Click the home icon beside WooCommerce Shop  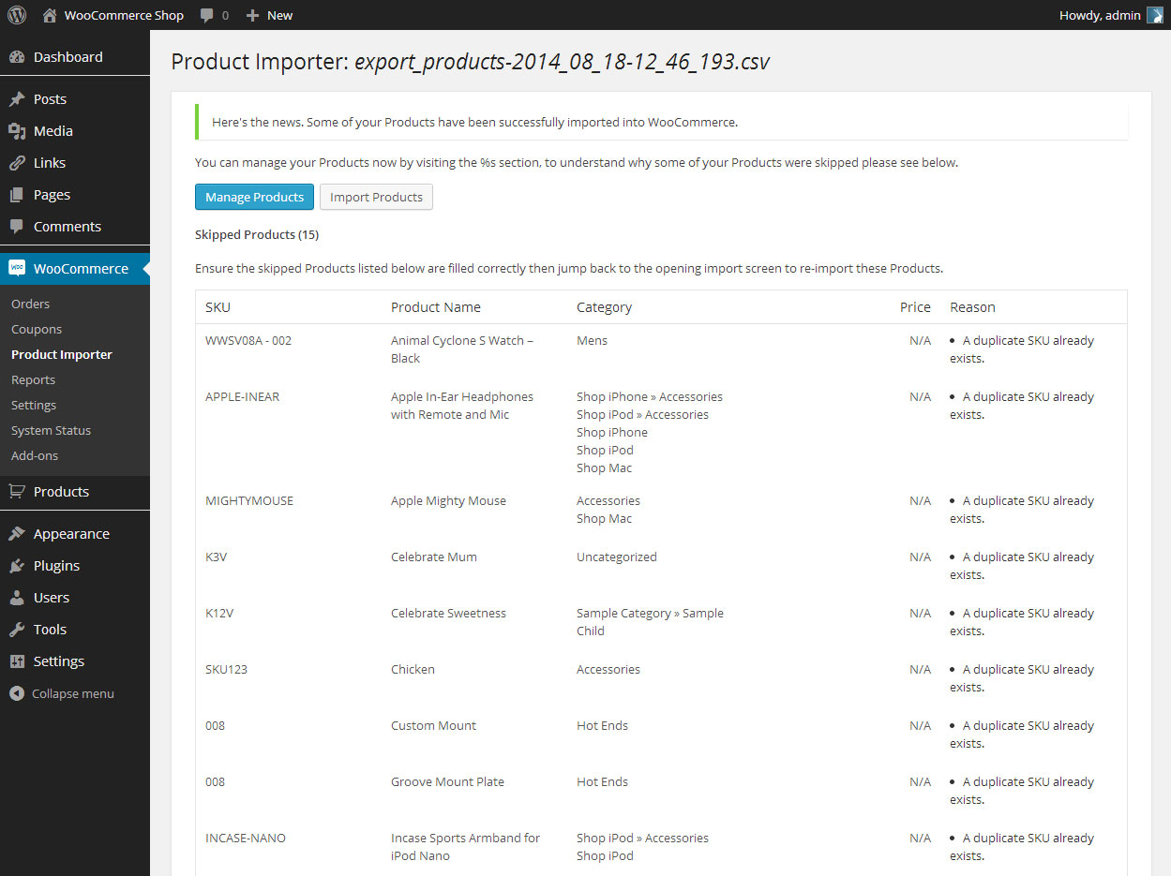[x=50, y=15]
